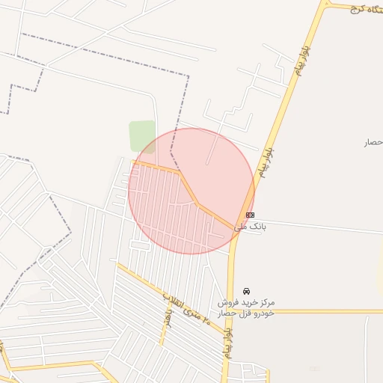Click the partially visible حصار place label
Image resolution: width=383 pixels, height=383 pixels.
tap(373, 143)
